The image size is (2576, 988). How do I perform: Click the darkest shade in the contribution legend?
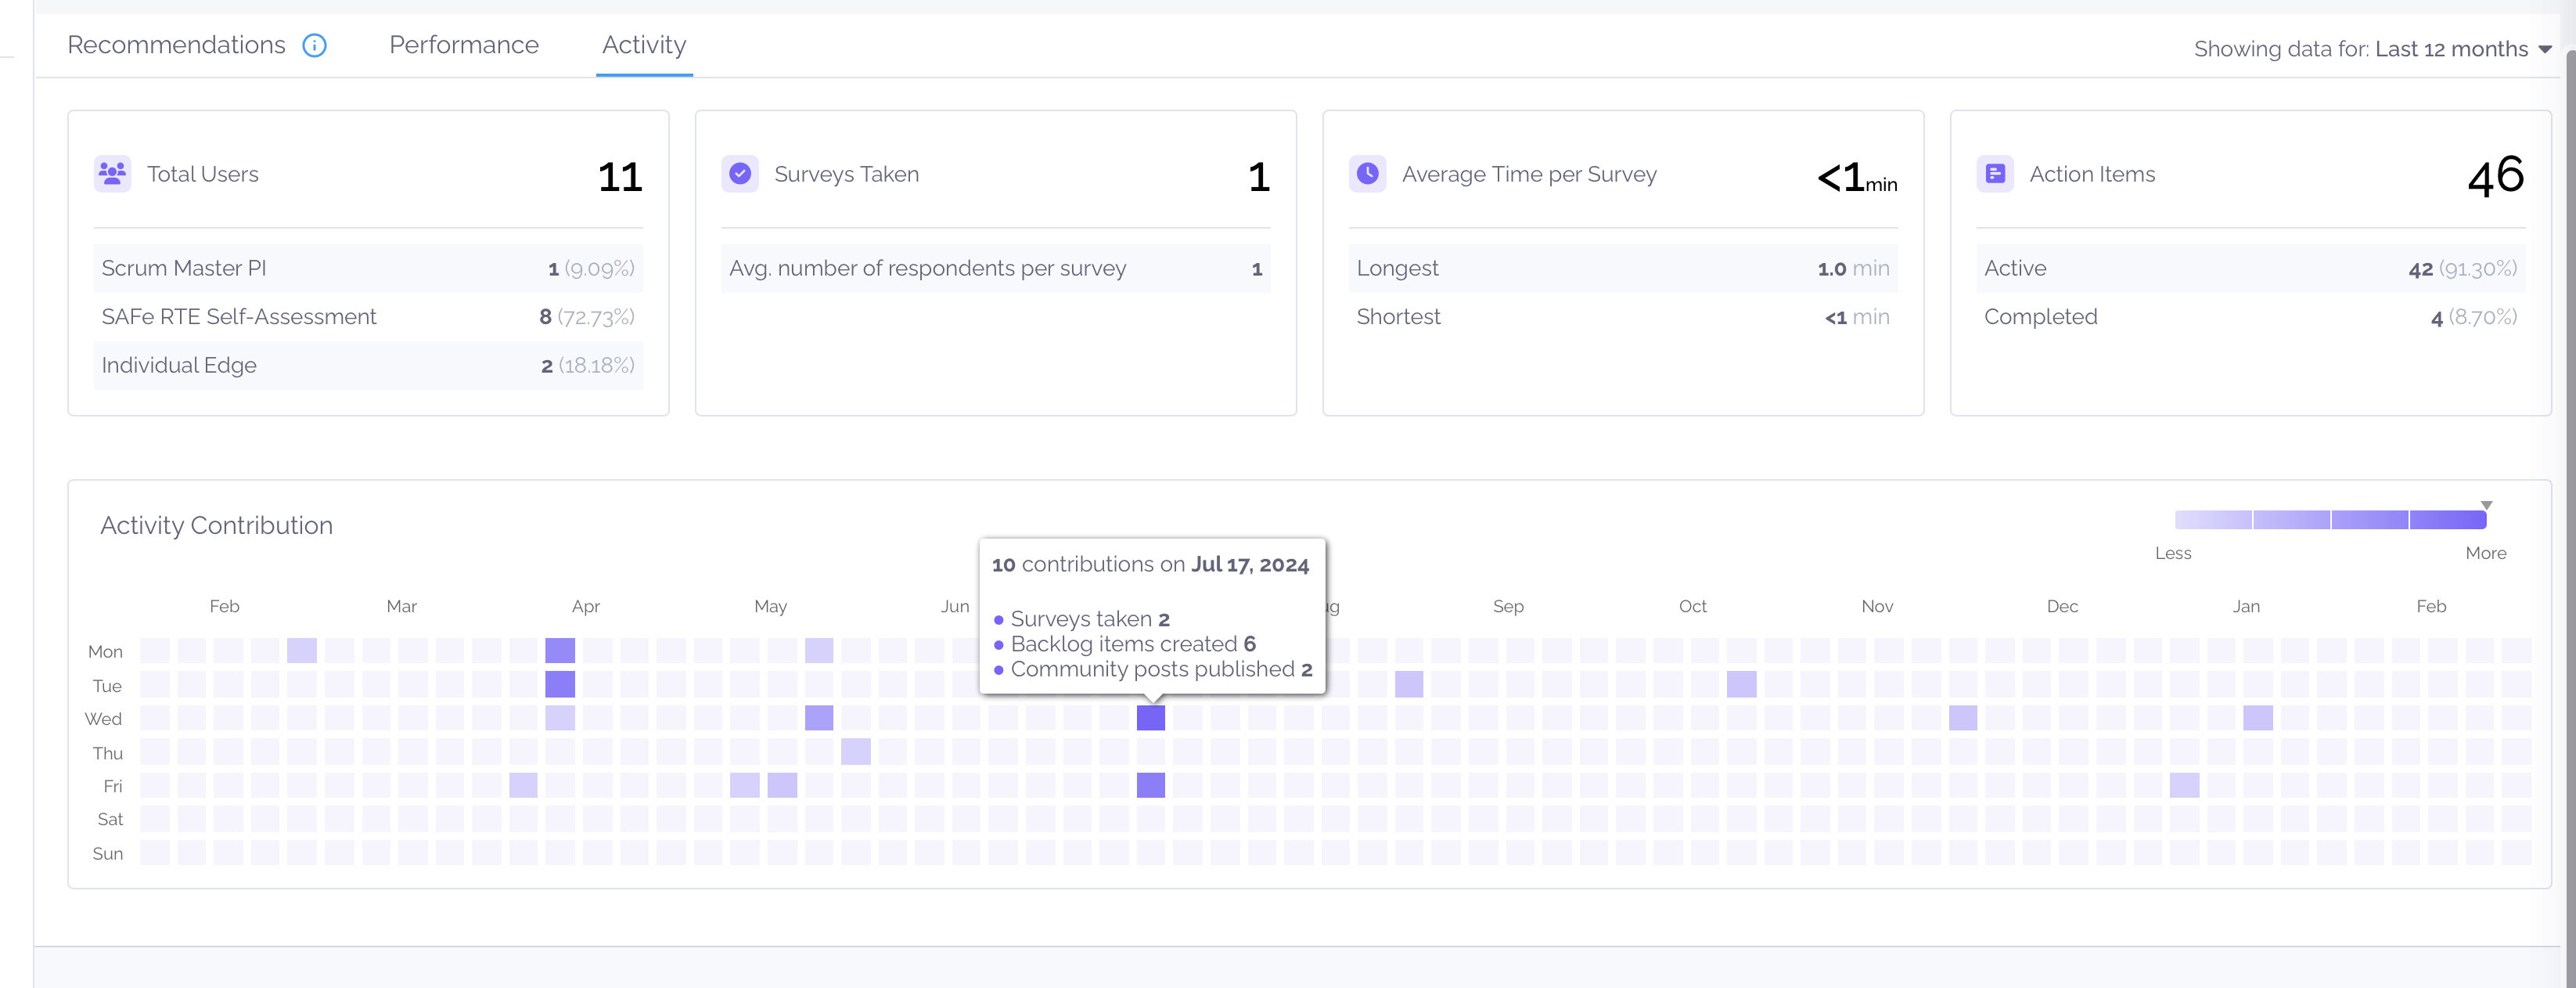pyautogui.click(x=2448, y=520)
